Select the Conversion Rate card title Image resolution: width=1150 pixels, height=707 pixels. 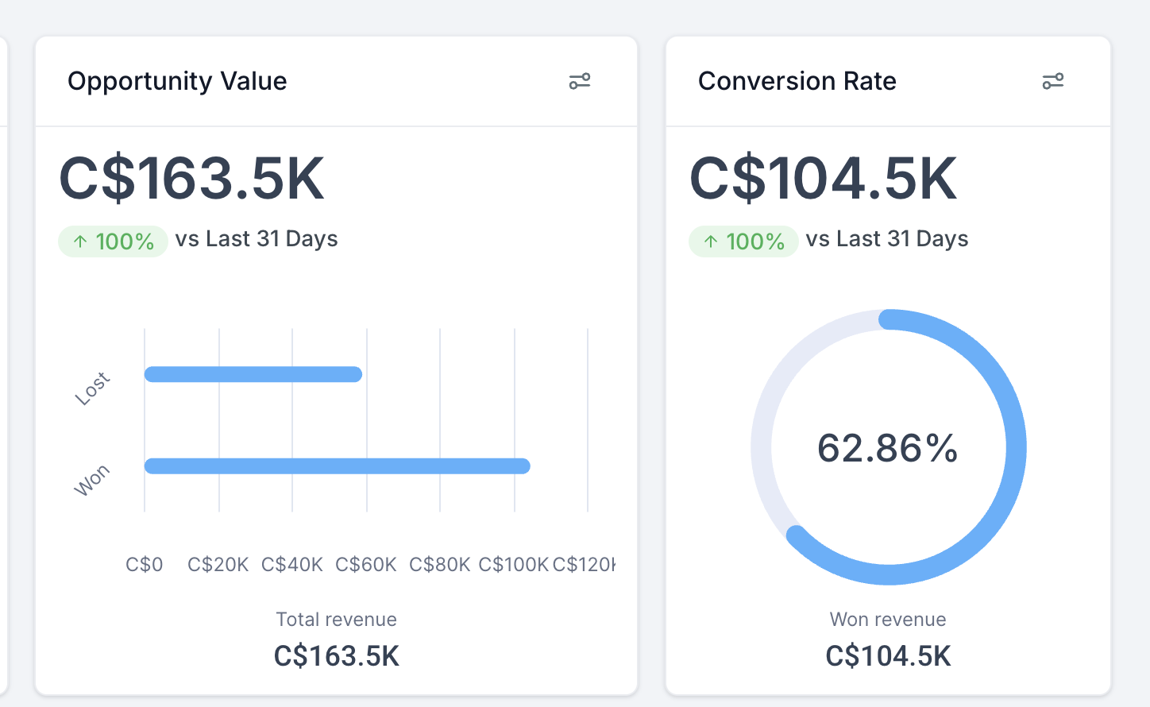click(x=797, y=80)
